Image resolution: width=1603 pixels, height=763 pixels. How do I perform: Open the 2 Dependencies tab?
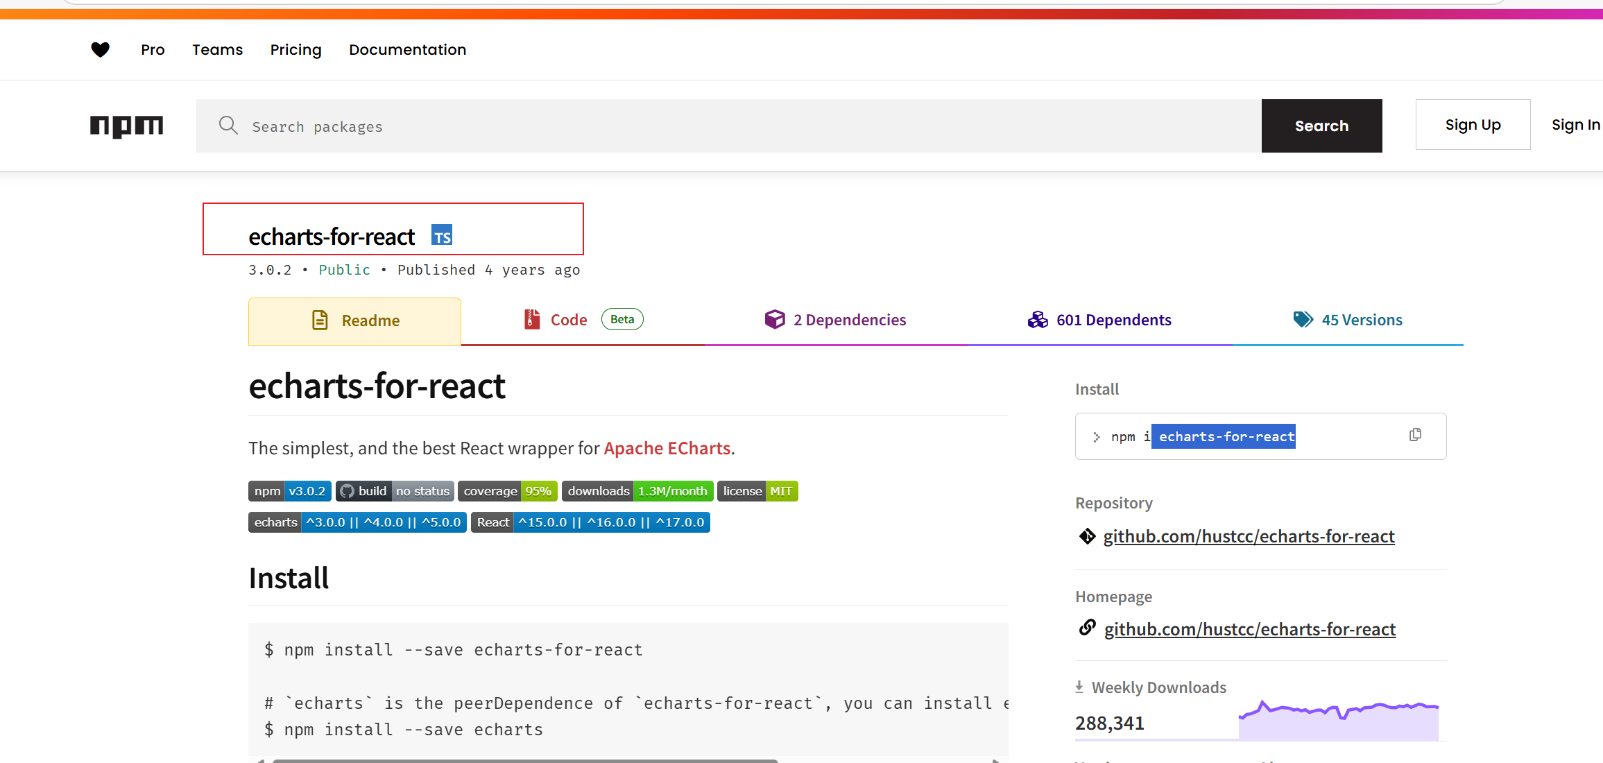836,320
